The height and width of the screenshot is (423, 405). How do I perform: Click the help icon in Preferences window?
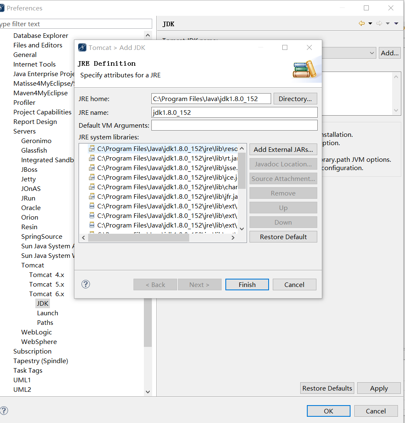pyautogui.click(x=4, y=411)
